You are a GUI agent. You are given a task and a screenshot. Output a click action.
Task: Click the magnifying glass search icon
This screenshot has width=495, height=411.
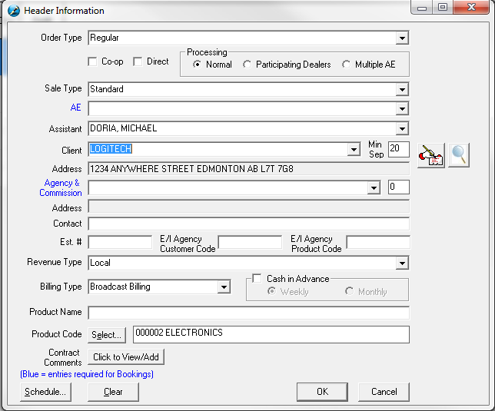click(459, 155)
